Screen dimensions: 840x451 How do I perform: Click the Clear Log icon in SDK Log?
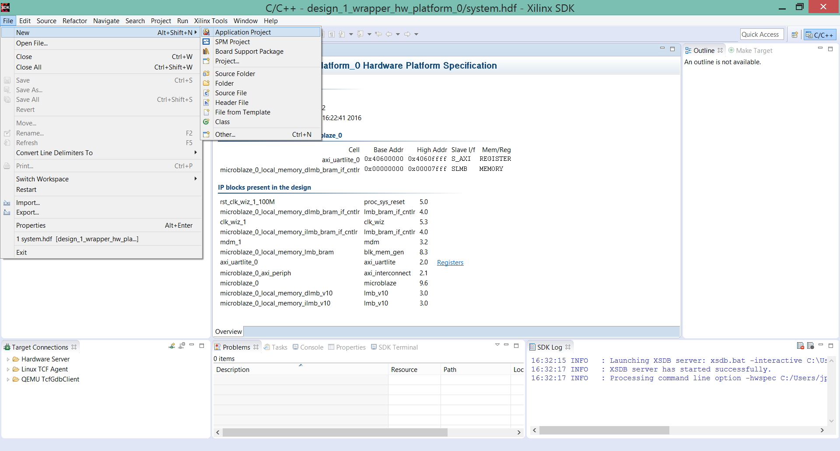coord(800,346)
